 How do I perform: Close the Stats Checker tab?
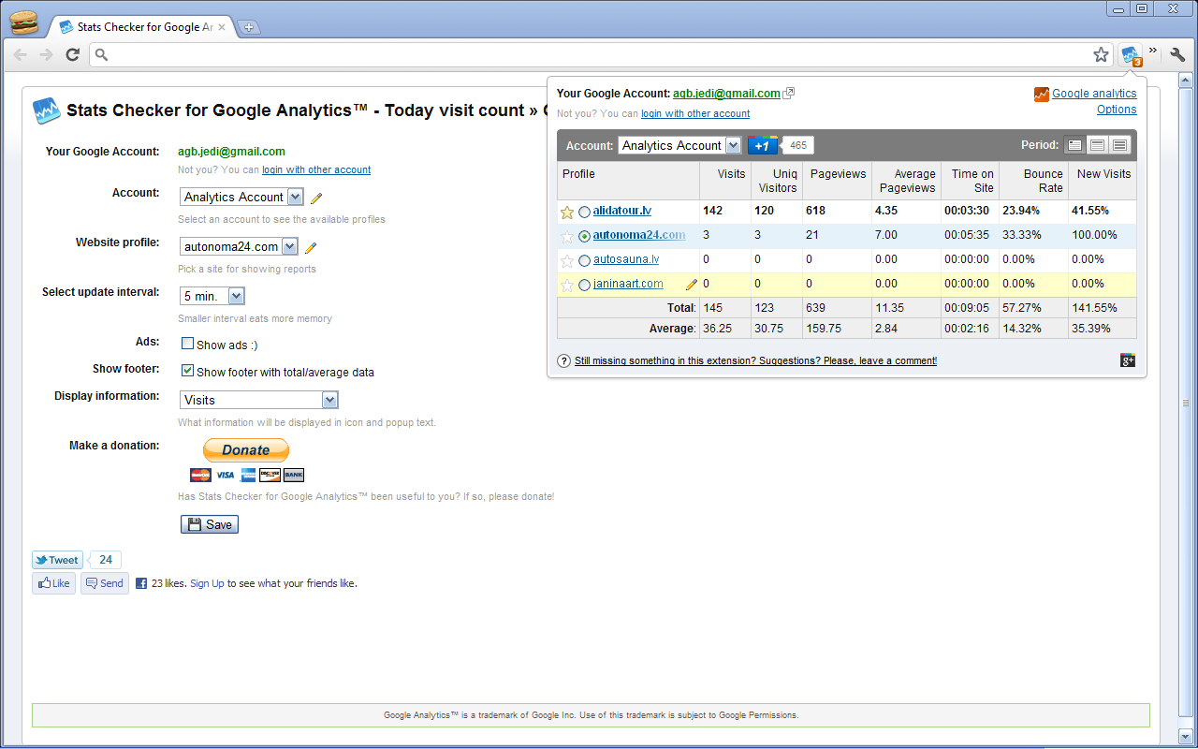(x=222, y=27)
